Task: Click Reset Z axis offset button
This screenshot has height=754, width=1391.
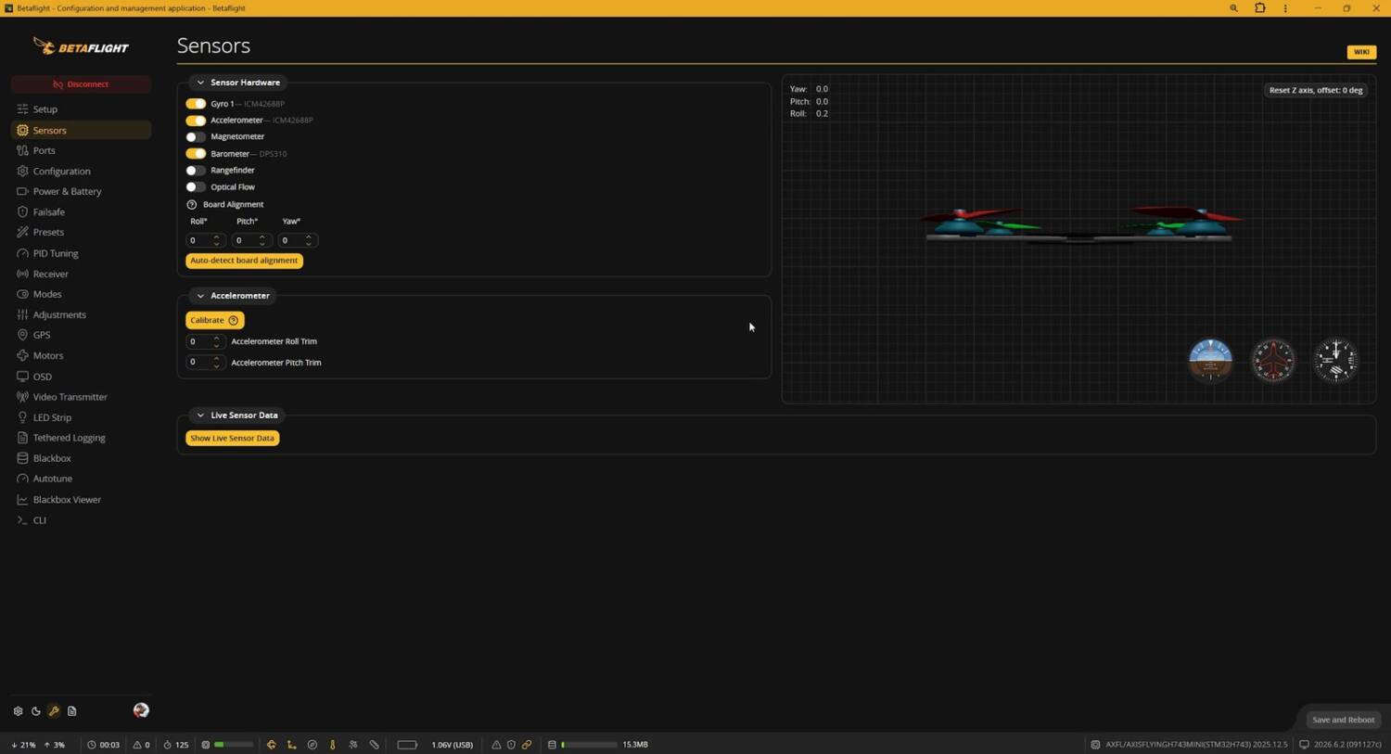Action: [x=1315, y=90]
